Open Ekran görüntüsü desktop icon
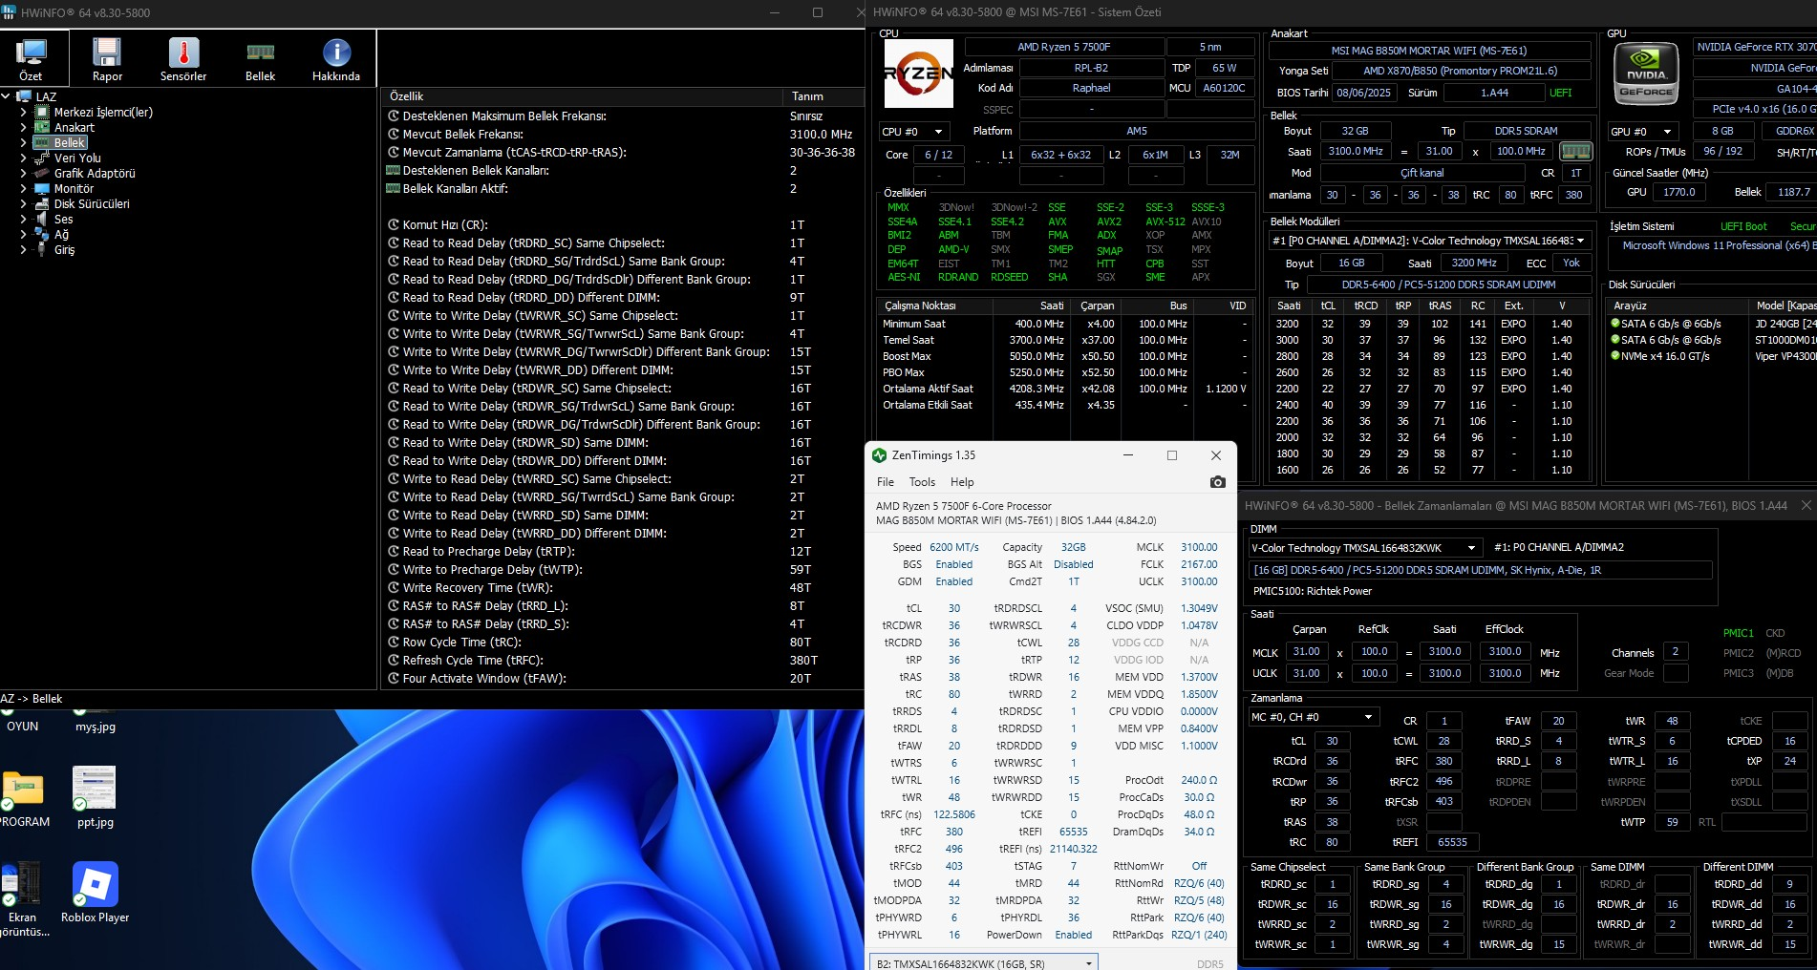Viewport: 1817px width, 970px height. tap(23, 899)
